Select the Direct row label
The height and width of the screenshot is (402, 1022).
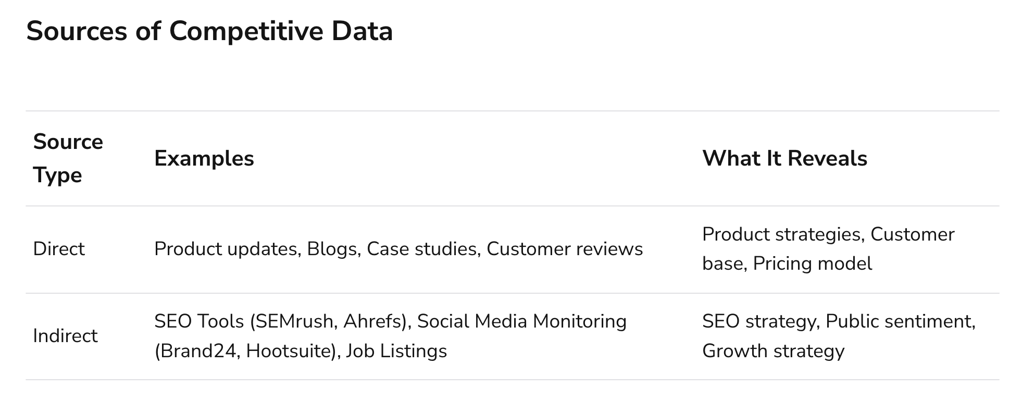click(59, 249)
